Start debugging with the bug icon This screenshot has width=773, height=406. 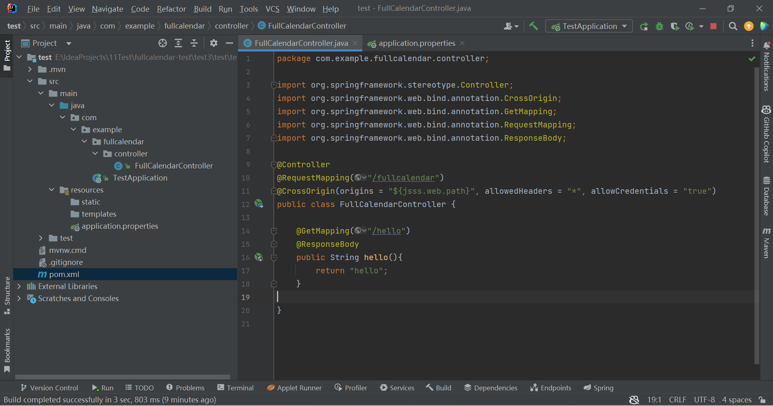[x=659, y=27]
